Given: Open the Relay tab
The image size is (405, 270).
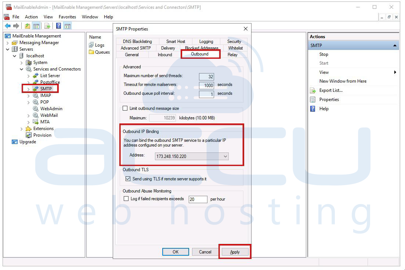Looking at the screenshot, I should (x=232, y=55).
